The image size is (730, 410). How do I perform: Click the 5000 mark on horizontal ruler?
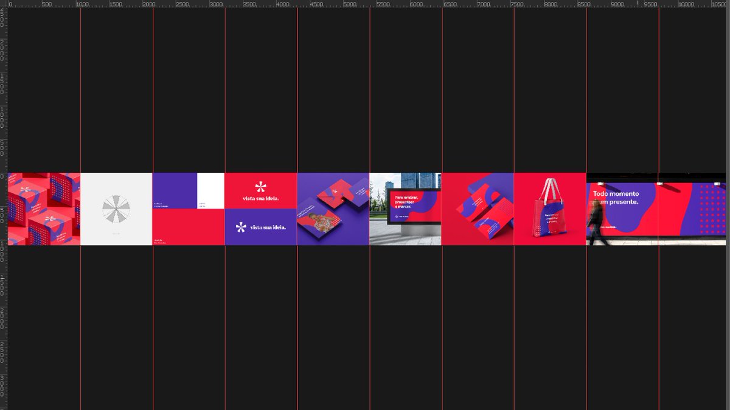[349, 4]
